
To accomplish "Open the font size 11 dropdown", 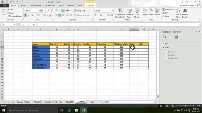I will click(46, 11).
